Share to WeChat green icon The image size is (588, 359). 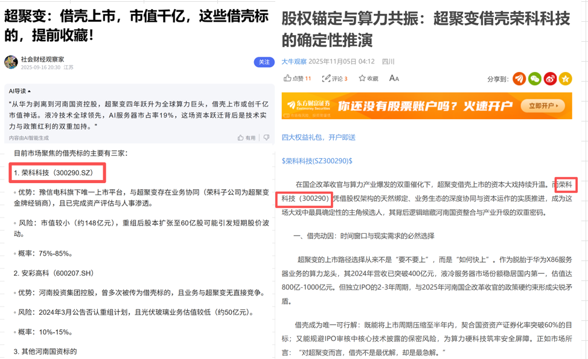[535, 79]
